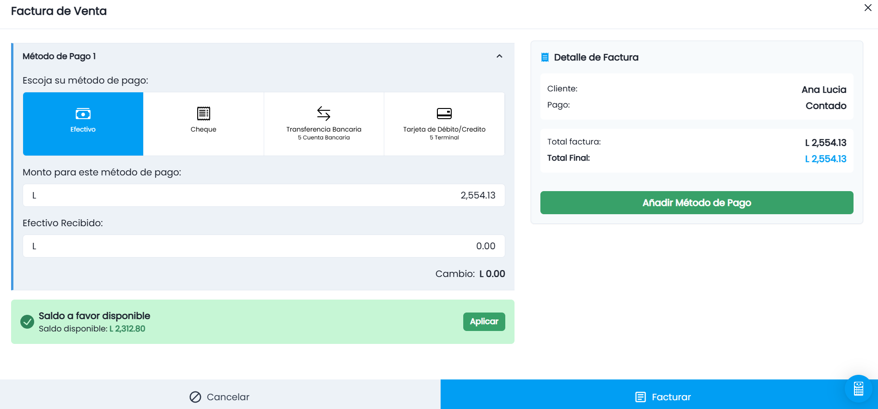The height and width of the screenshot is (409, 878).
Task: Cancel the sales invoice
Action: tap(220, 394)
